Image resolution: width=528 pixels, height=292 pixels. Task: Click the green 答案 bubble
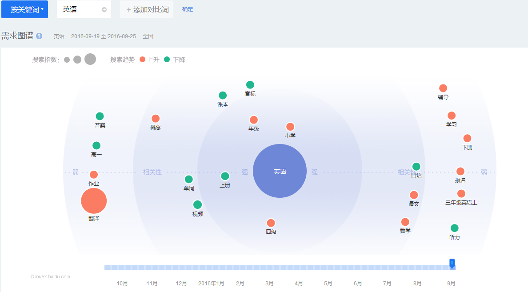coord(100,116)
